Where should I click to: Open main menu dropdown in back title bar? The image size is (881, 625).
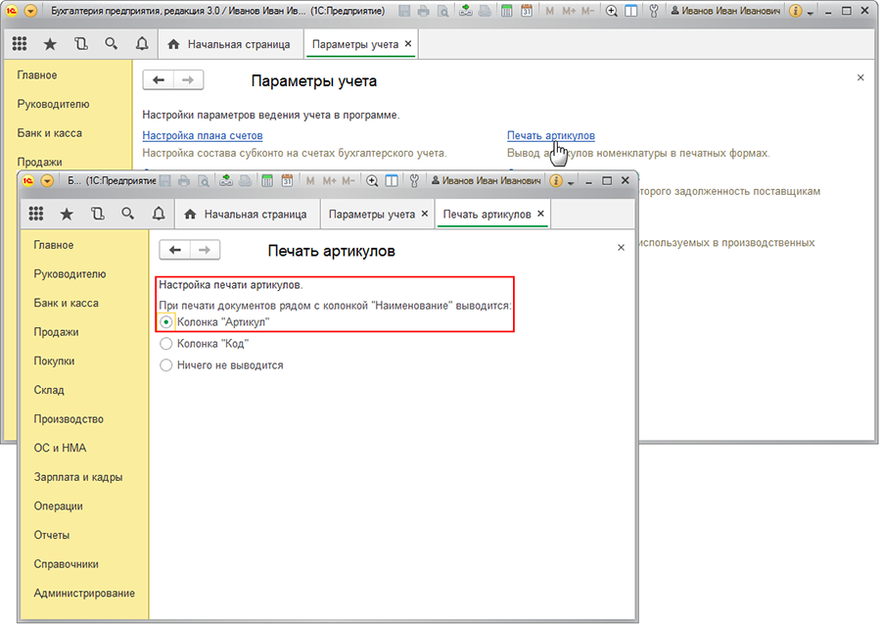(x=31, y=11)
